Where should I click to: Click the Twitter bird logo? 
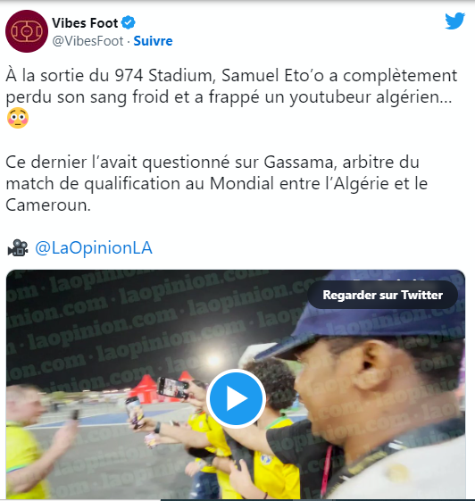(x=454, y=21)
